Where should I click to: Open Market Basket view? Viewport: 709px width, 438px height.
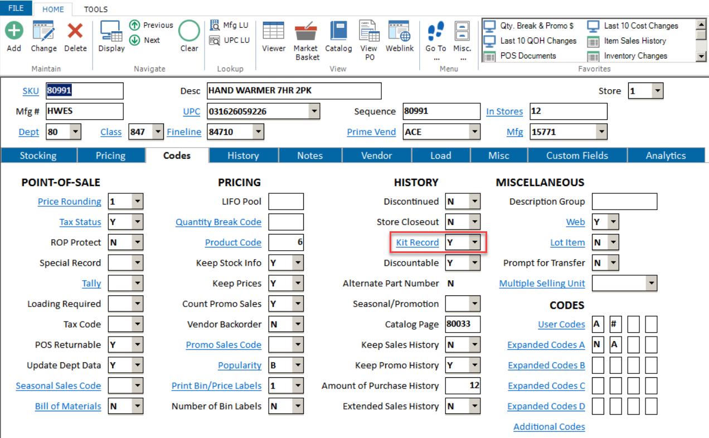coord(306,32)
